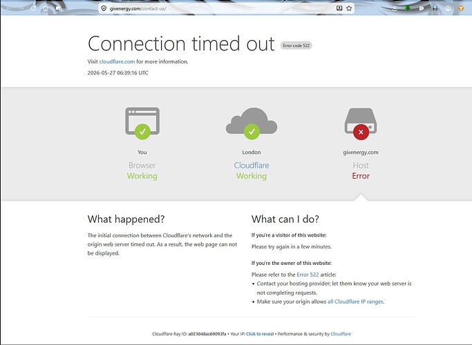This screenshot has height=345, width=472.
Task: Click the Host server error icon
Action: 361,124
